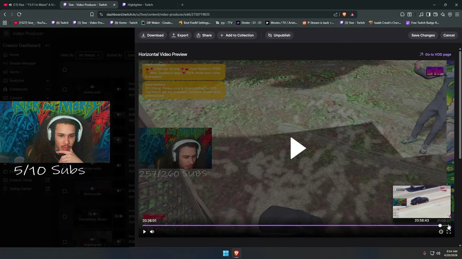This screenshot has width=462, height=259.
Task: Open the Twitch dashboard hamburger menu
Action: pyautogui.click(x=6, y=33)
